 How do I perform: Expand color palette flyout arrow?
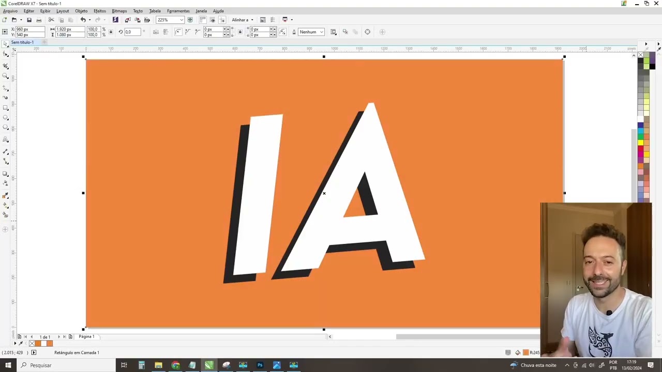click(646, 44)
